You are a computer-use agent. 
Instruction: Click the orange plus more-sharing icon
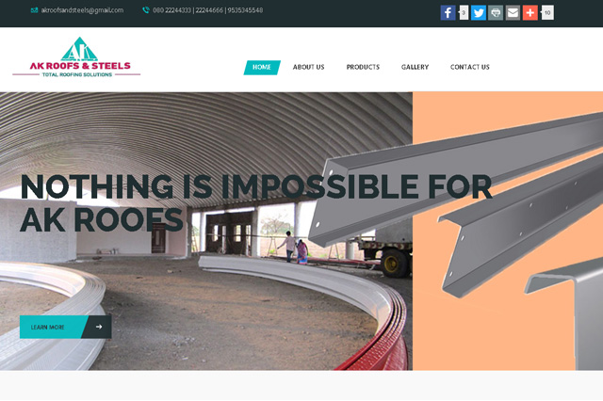tap(530, 12)
